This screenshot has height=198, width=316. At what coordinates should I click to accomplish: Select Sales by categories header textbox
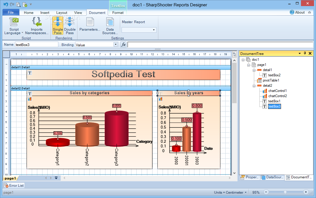point(90,93)
